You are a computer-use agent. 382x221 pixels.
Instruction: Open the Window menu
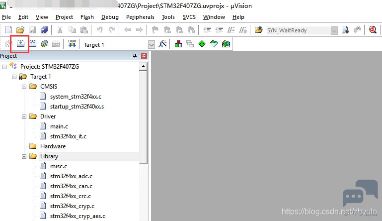pyautogui.click(x=214, y=17)
